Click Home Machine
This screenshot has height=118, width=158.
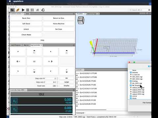coord(59,24)
